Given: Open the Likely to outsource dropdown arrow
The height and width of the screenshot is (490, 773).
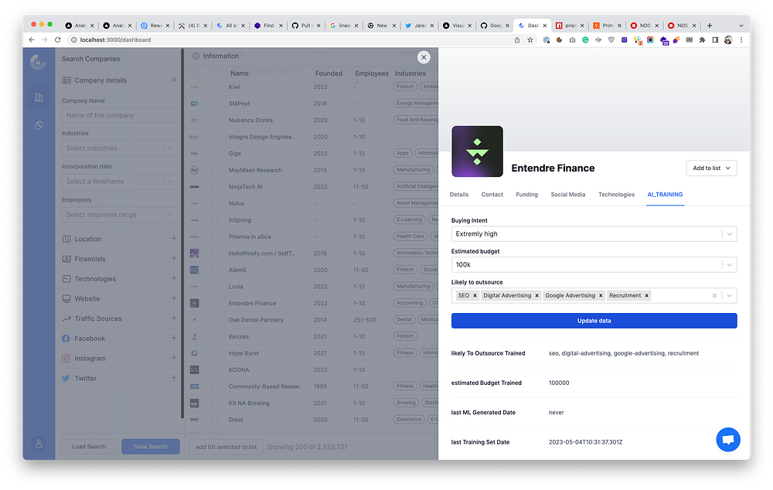Looking at the screenshot, I should pos(729,295).
